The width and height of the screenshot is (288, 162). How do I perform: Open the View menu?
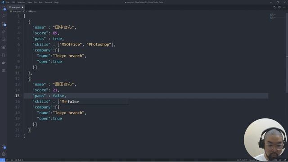coord(30,2)
